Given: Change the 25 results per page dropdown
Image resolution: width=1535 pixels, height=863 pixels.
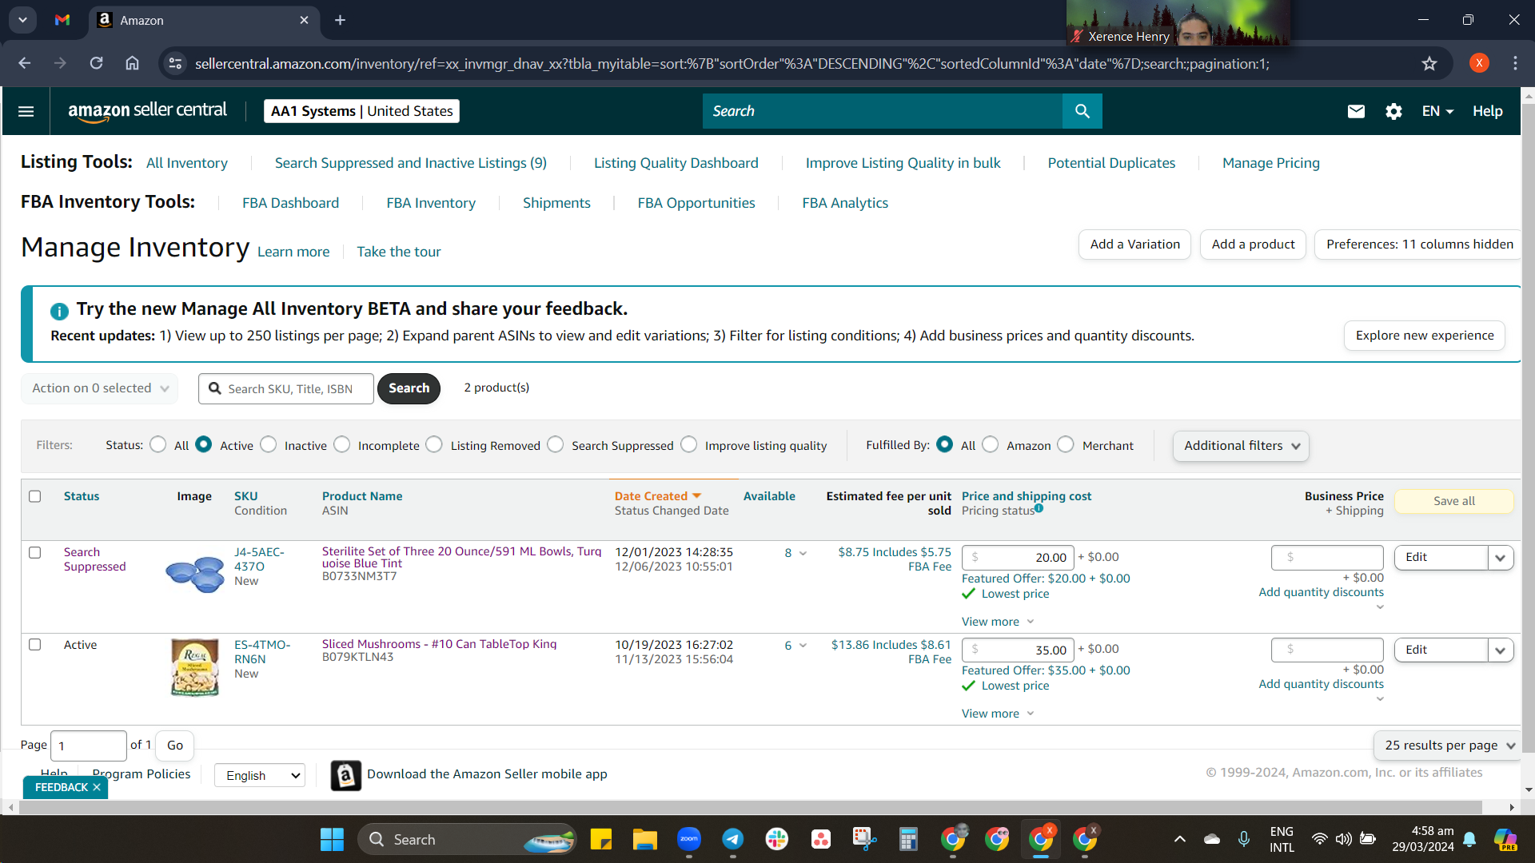Looking at the screenshot, I should (1447, 746).
